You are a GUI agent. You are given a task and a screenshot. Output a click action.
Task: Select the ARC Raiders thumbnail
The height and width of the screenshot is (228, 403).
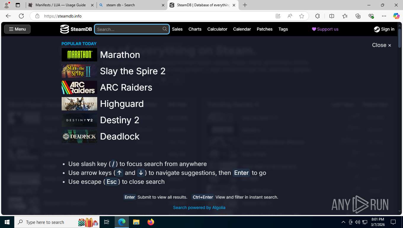79,87
